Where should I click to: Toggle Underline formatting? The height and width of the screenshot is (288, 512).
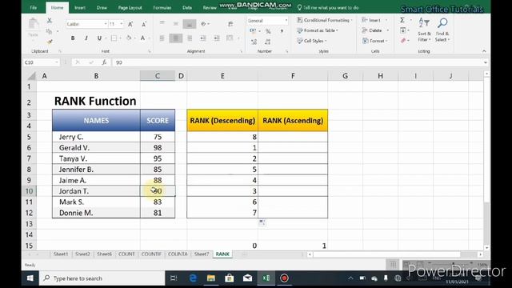[99, 38]
